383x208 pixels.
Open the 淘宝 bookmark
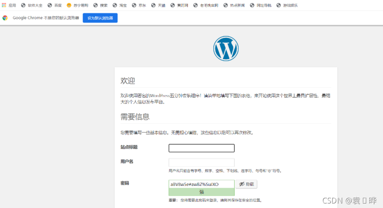point(120,5)
